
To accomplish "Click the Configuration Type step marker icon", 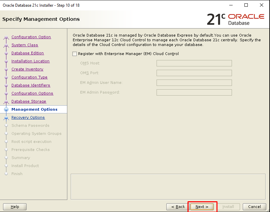I will click(6, 77).
